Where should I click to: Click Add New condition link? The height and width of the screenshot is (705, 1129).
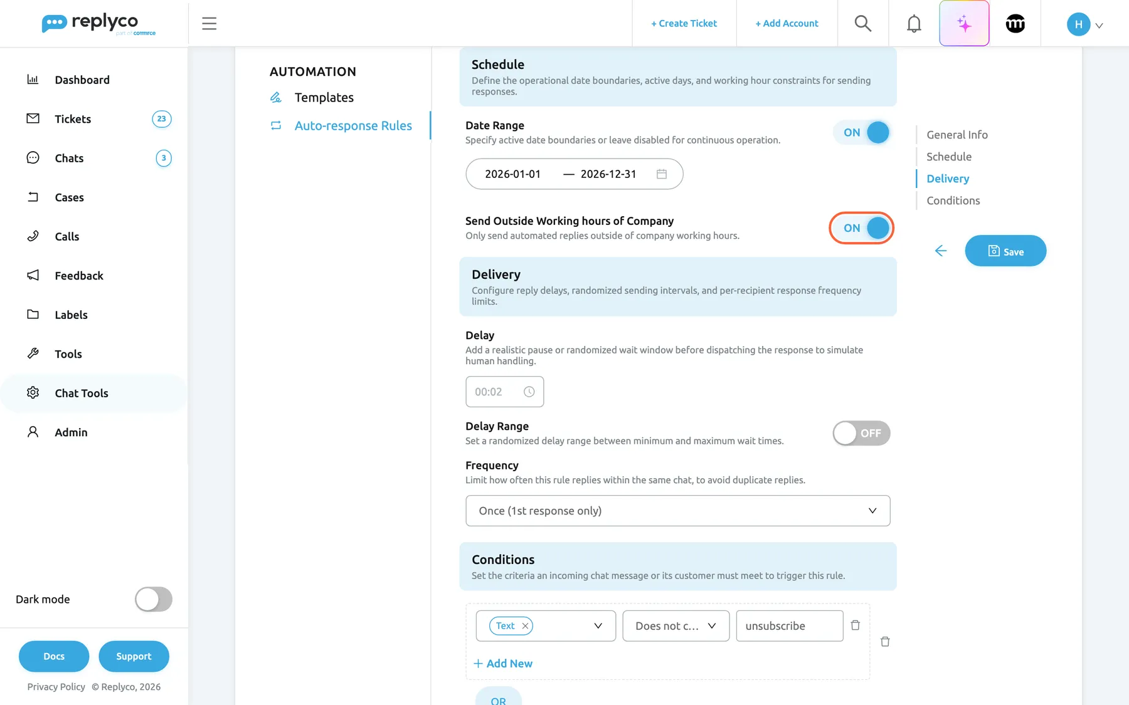[x=503, y=663]
